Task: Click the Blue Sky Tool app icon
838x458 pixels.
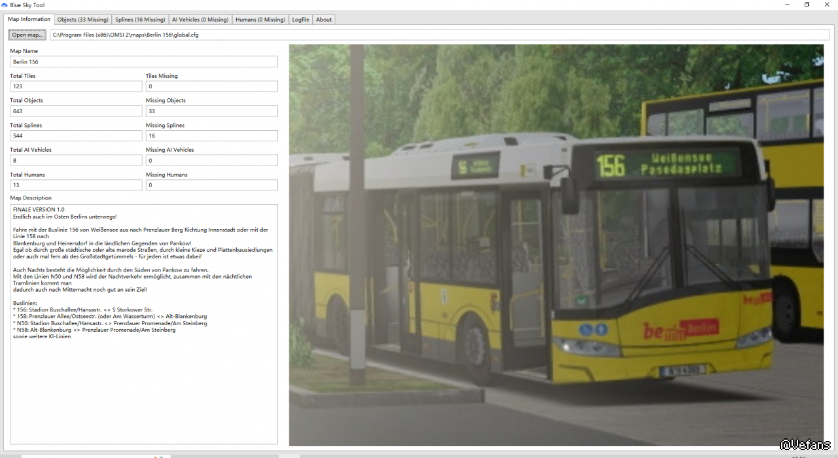Action: 5,5
